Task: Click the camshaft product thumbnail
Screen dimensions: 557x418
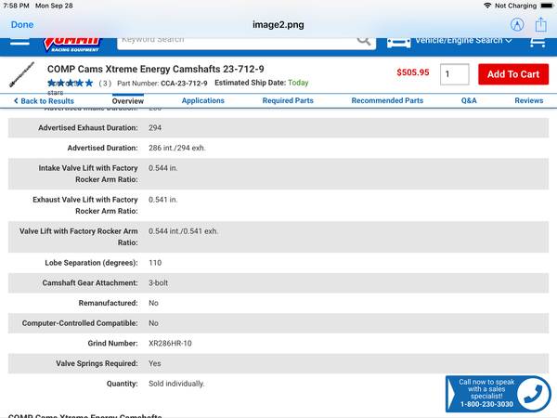Action: [22, 74]
